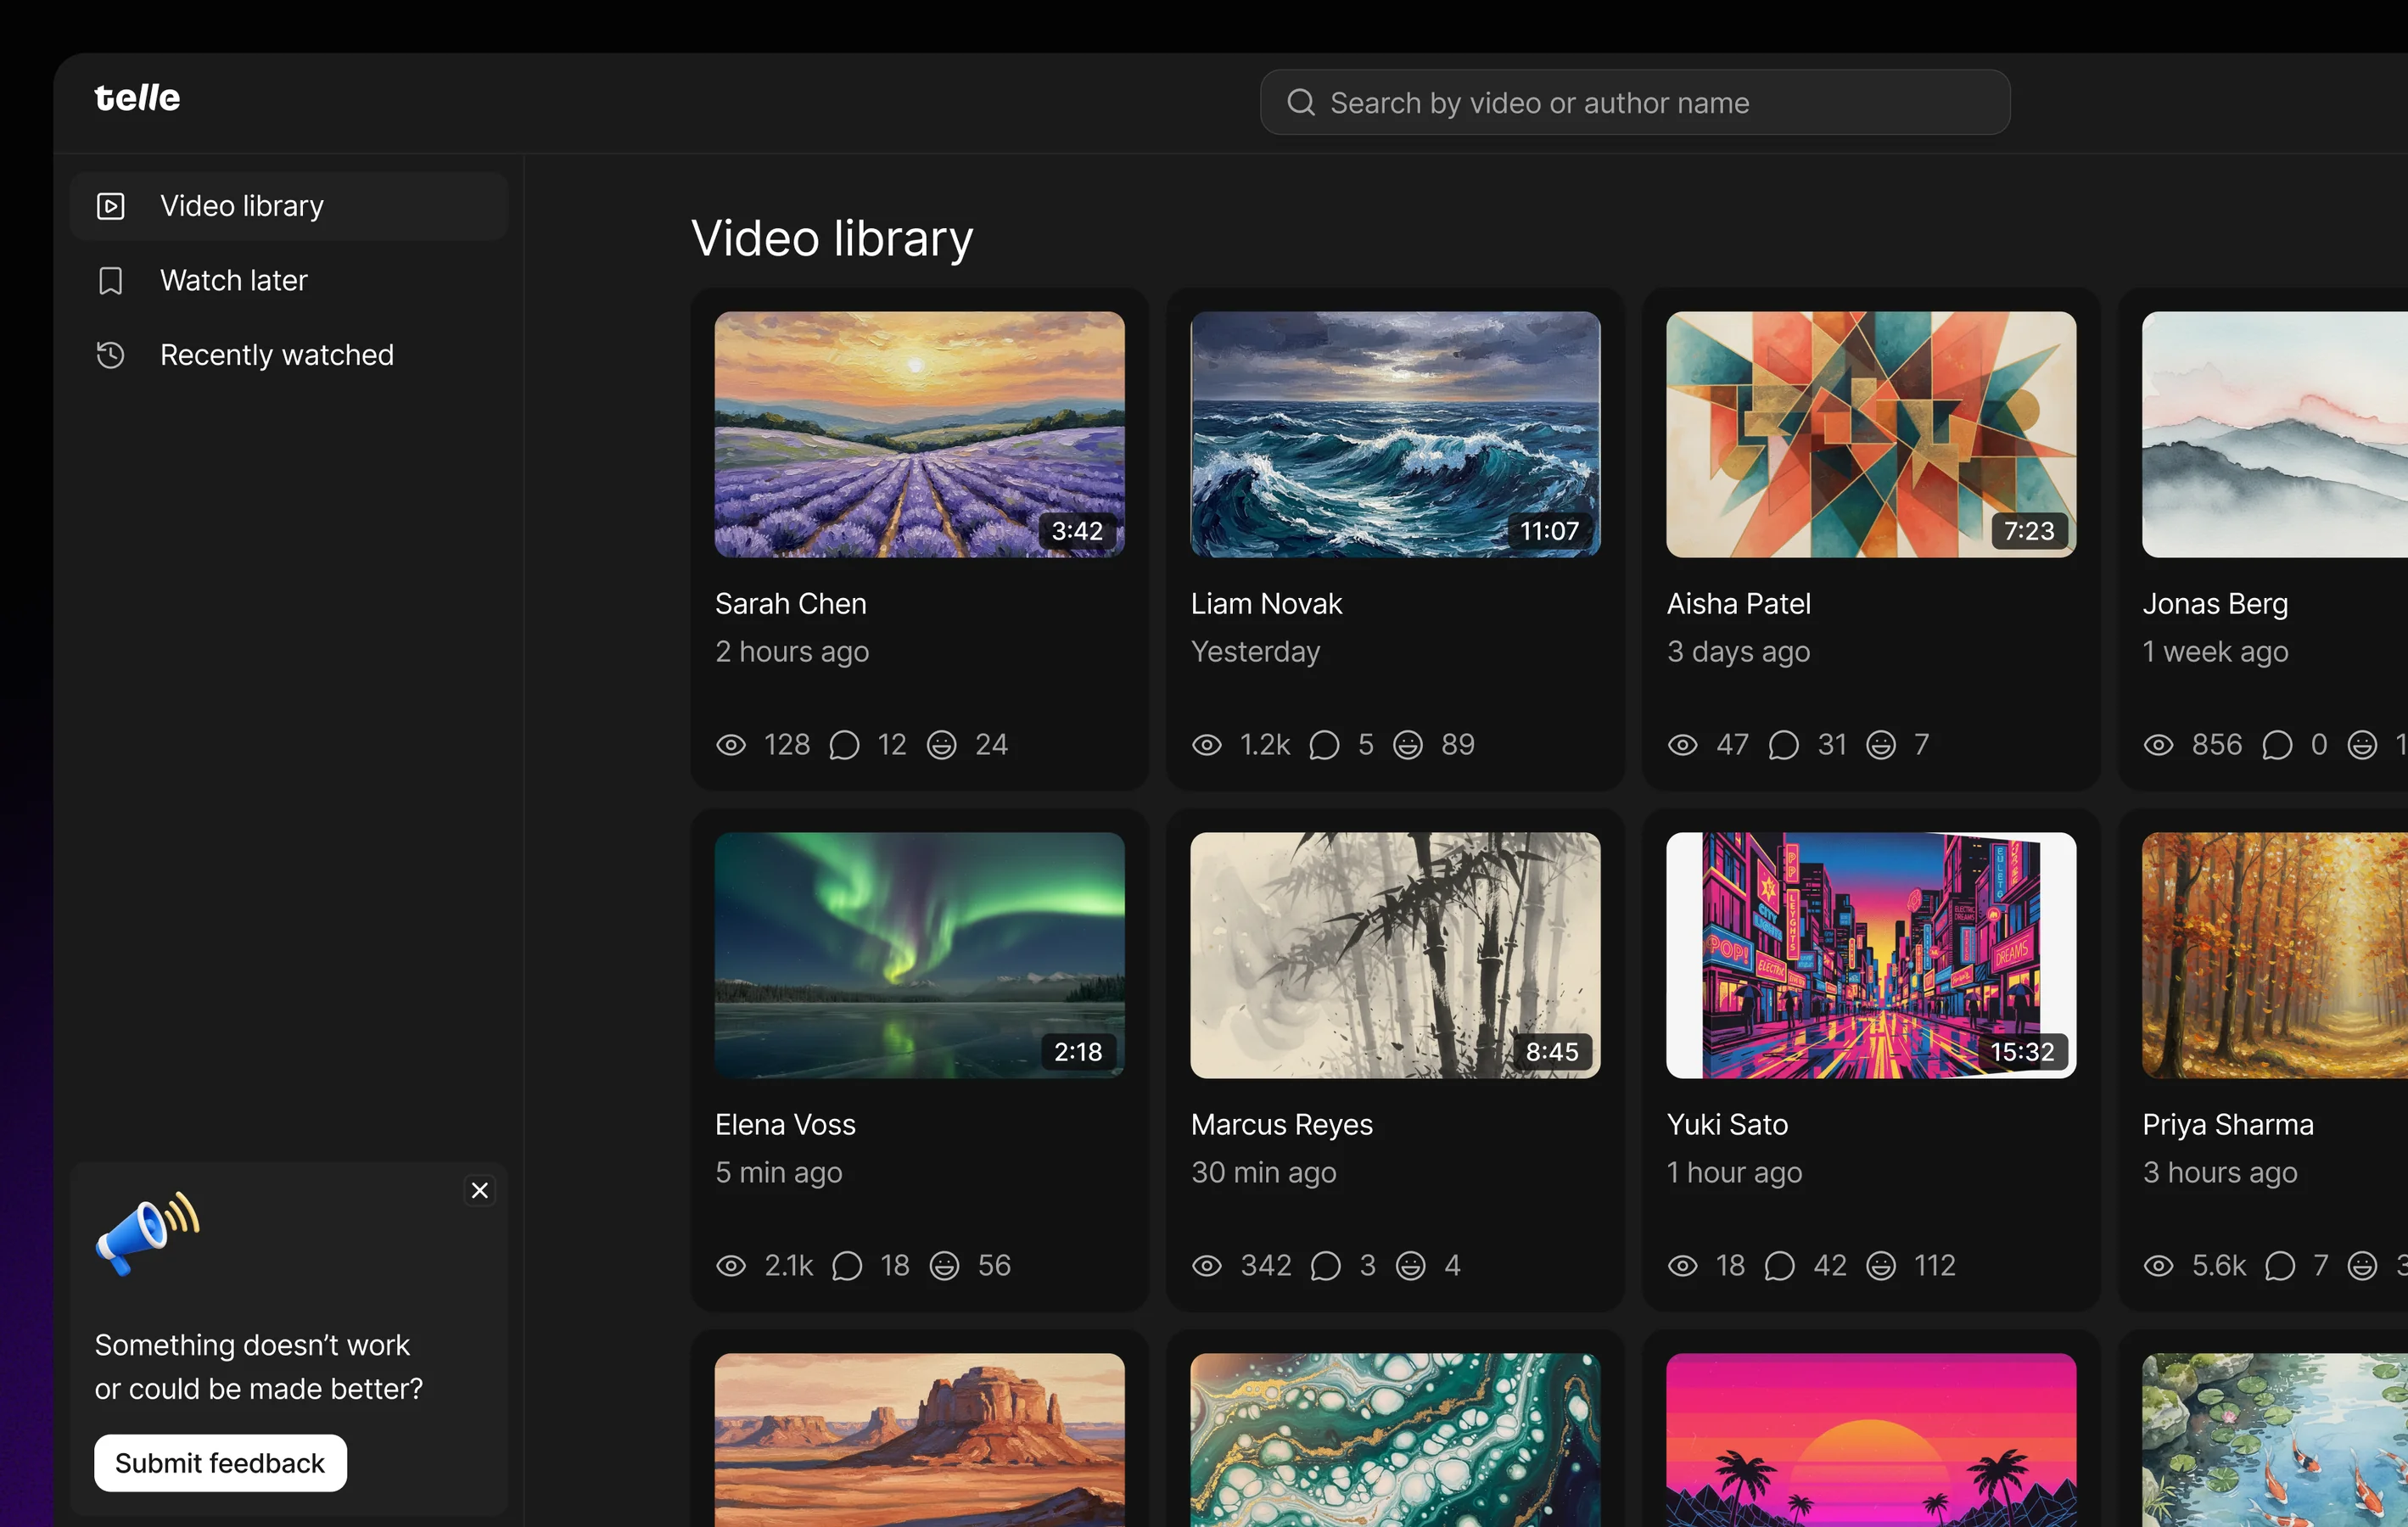Open Priya Sharma's autumn forest thumbnail
Viewport: 2408px width, 1527px height.
[x=2275, y=955]
